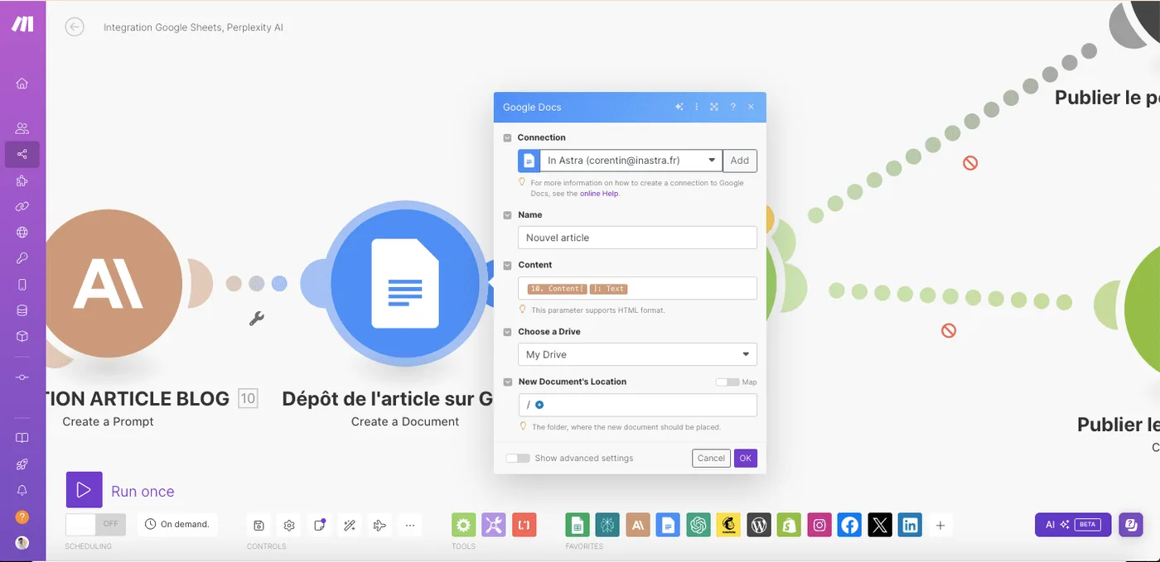Open the rocket What's new icon
Screen dimensions: 1160x562
[x=22, y=464]
